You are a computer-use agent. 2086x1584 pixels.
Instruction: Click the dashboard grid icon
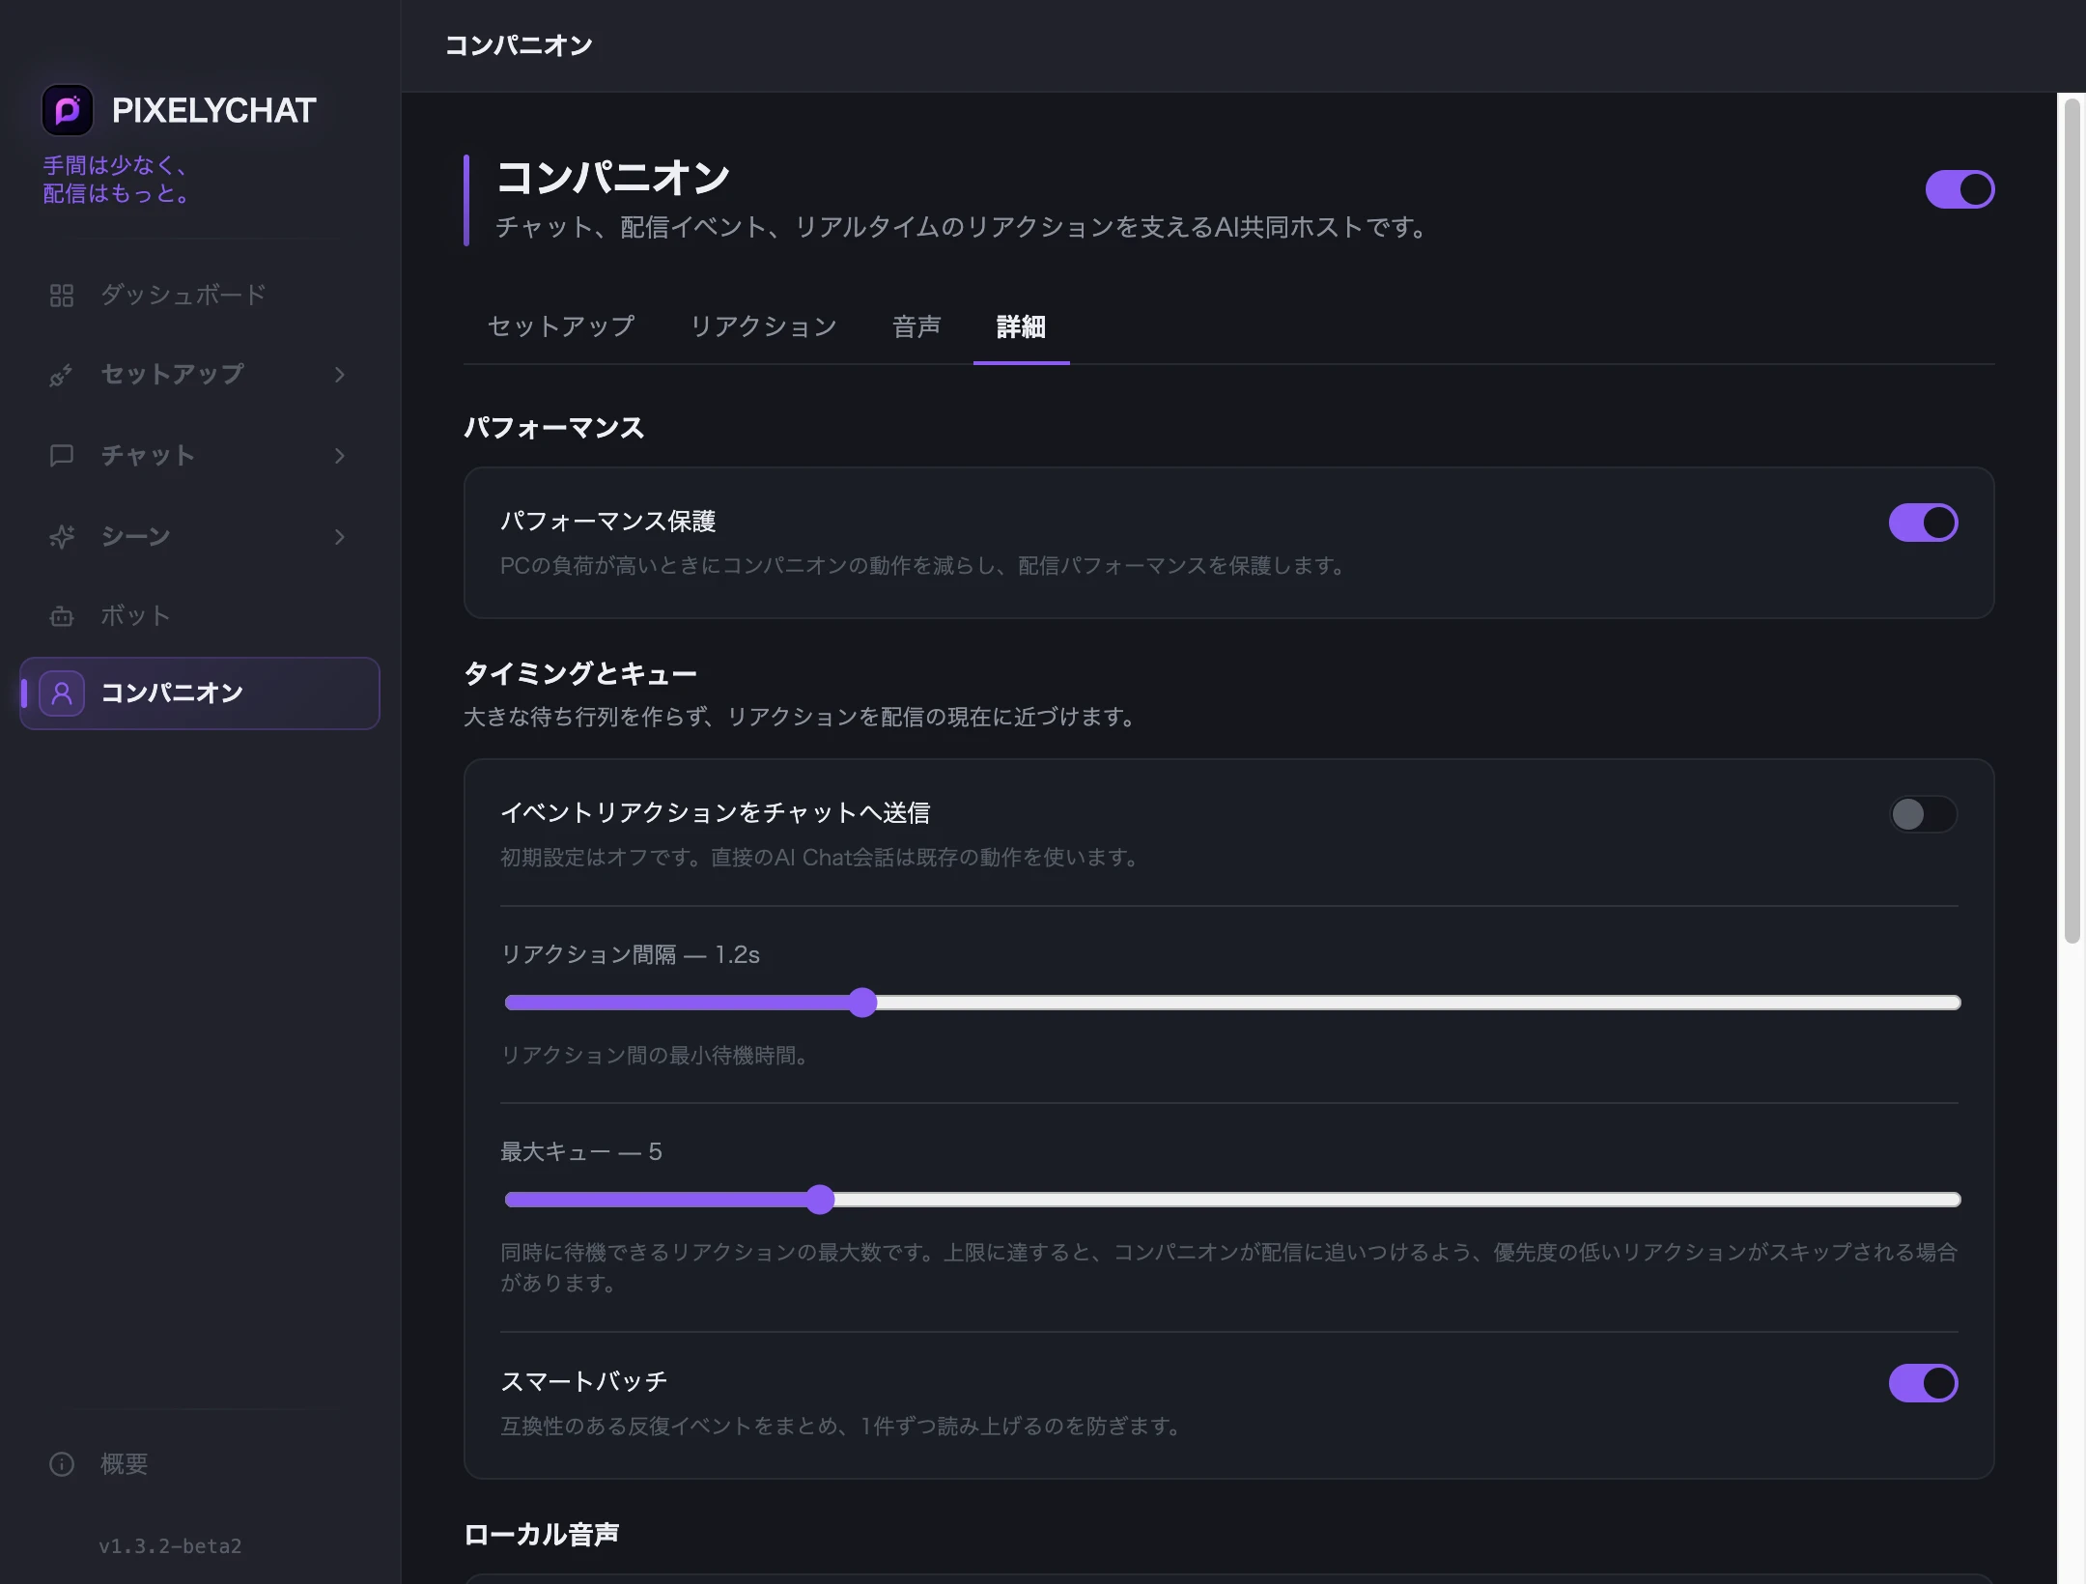62,296
